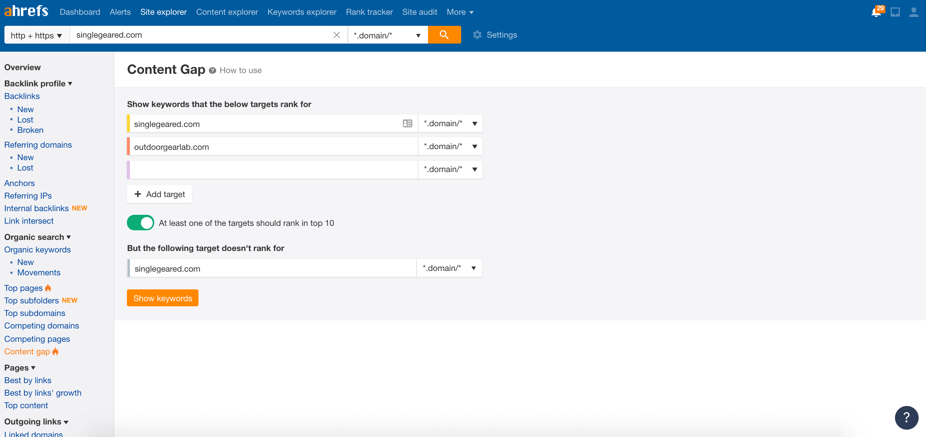This screenshot has width=926, height=437.
Task: Open the inbox tray icon
Action: point(895,12)
